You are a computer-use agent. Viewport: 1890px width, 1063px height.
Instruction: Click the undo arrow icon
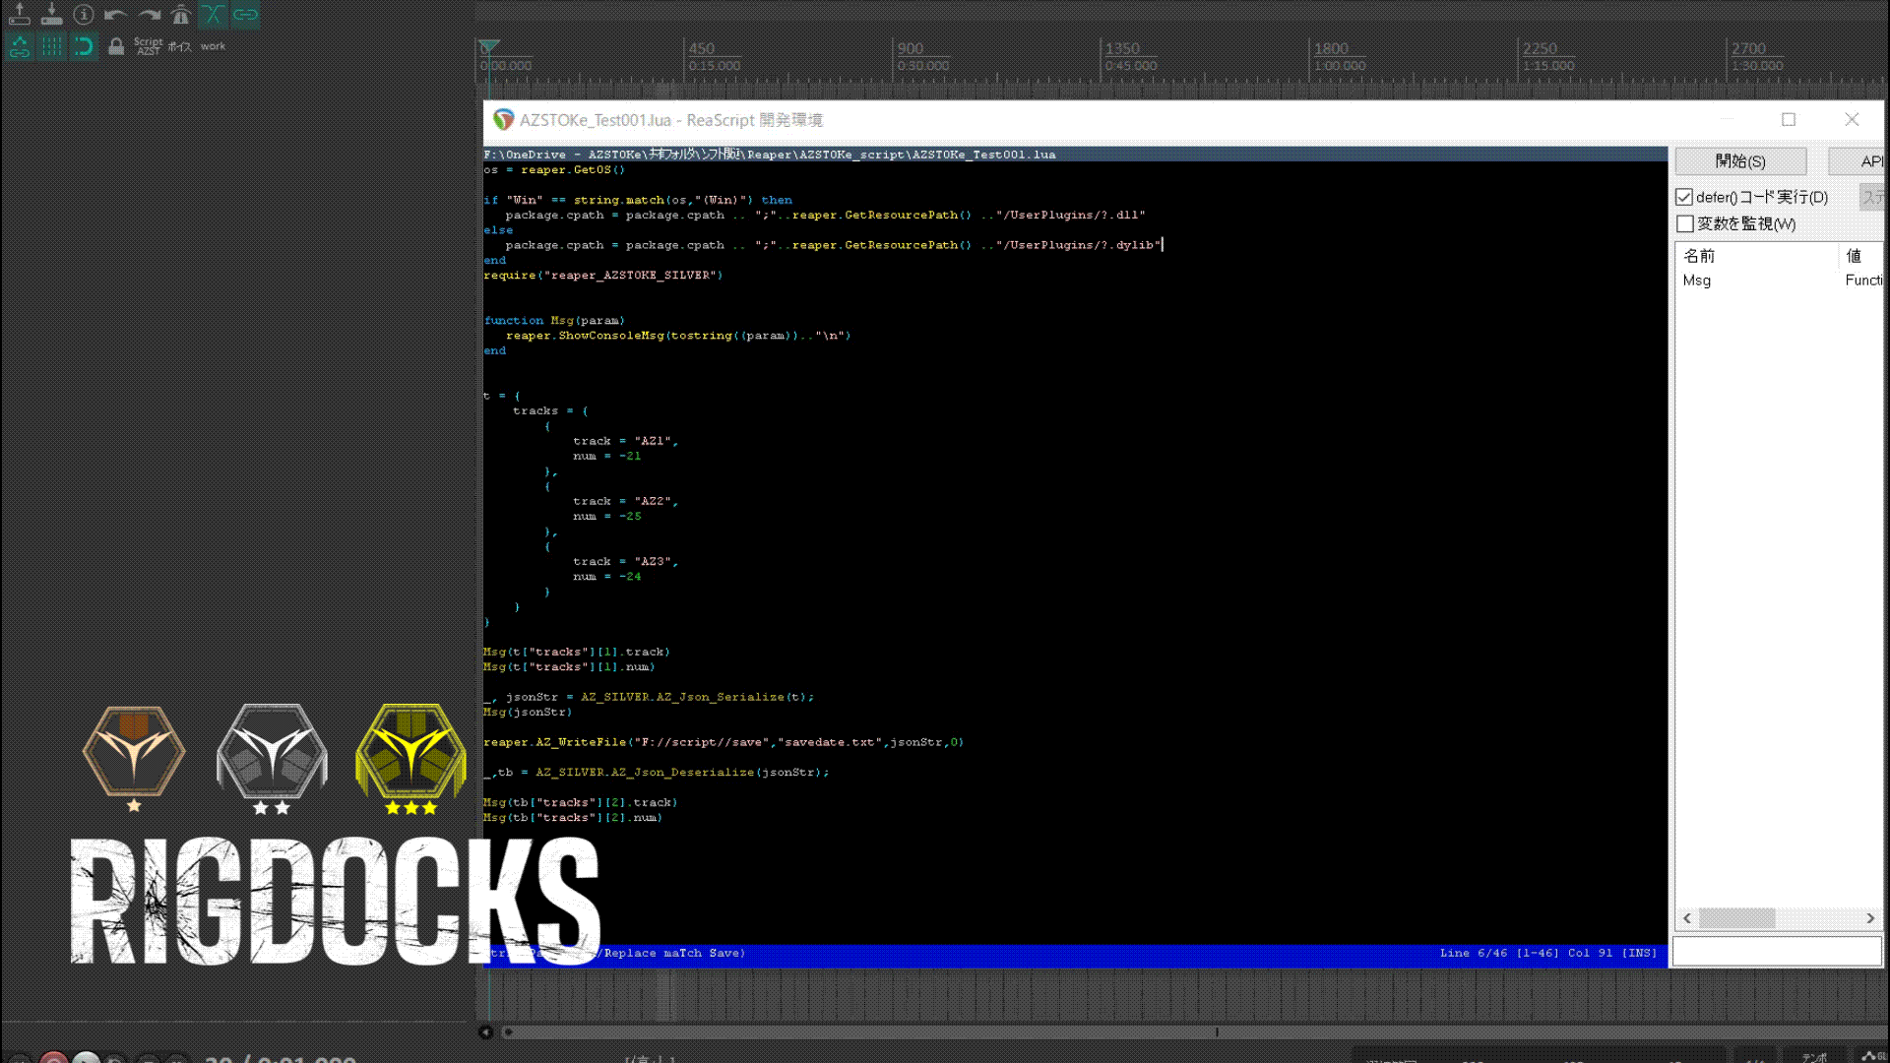click(116, 15)
